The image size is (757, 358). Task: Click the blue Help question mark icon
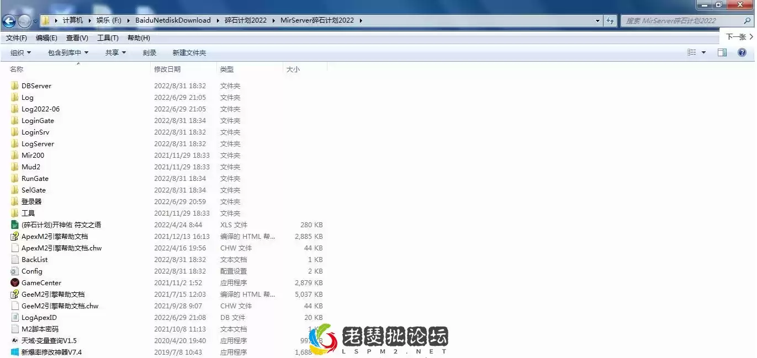click(742, 52)
